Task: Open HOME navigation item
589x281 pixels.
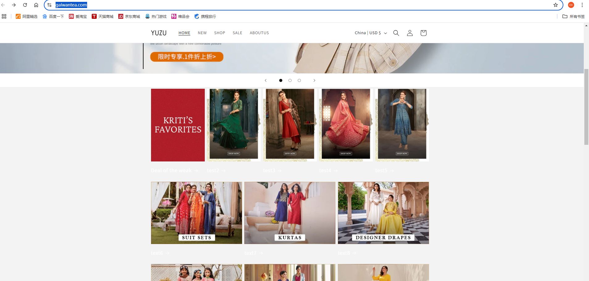Action: tap(184, 33)
